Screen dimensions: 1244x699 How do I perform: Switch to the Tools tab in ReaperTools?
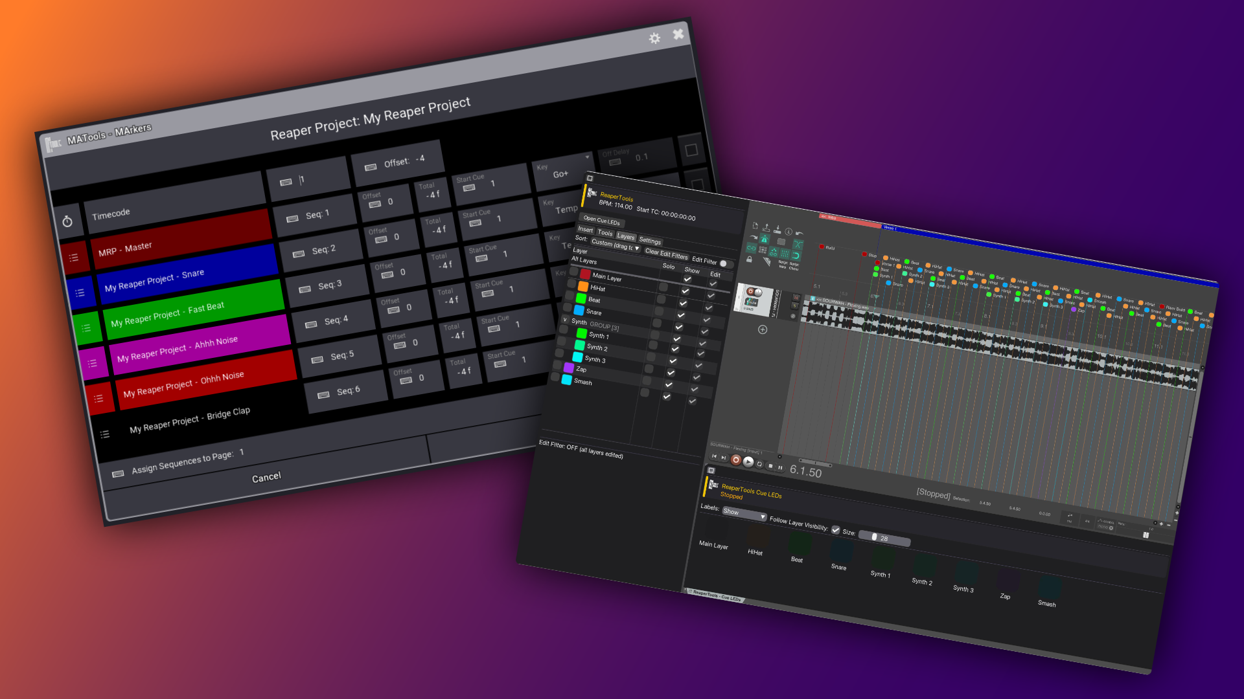(x=605, y=233)
